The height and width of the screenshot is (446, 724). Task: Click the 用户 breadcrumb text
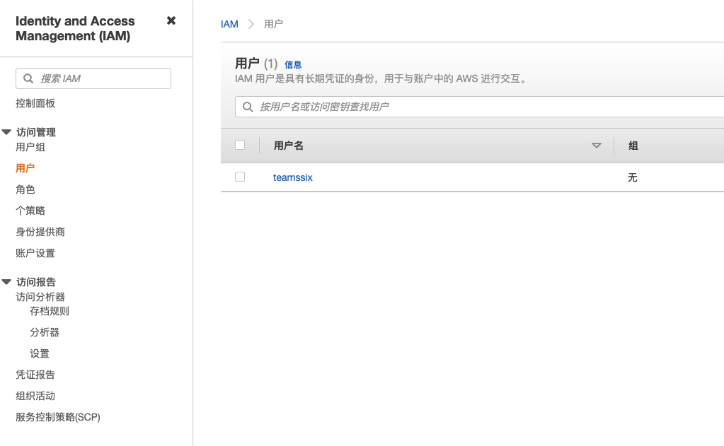pyautogui.click(x=273, y=24)
